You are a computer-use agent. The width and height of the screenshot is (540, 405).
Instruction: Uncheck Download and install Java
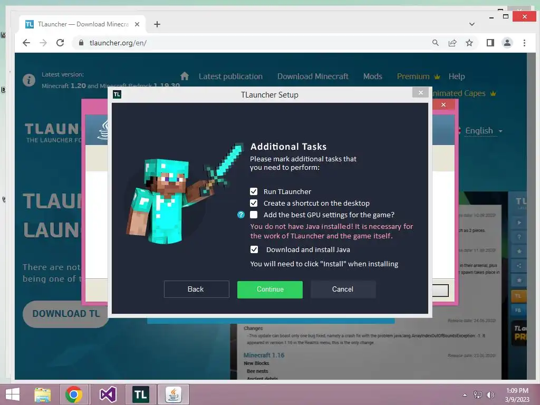[x=254, y=249]
